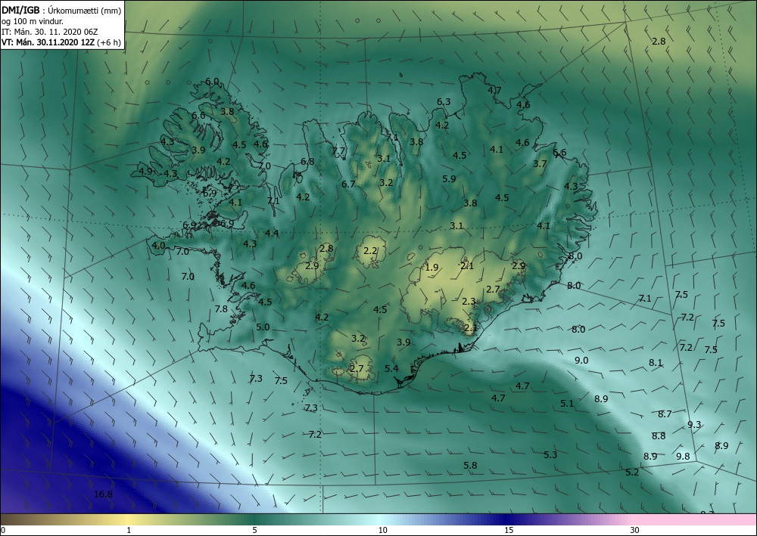This screenshot has width=757, height=536.
Task: Click the 4.9 value on the map
Action: point(145,171)
